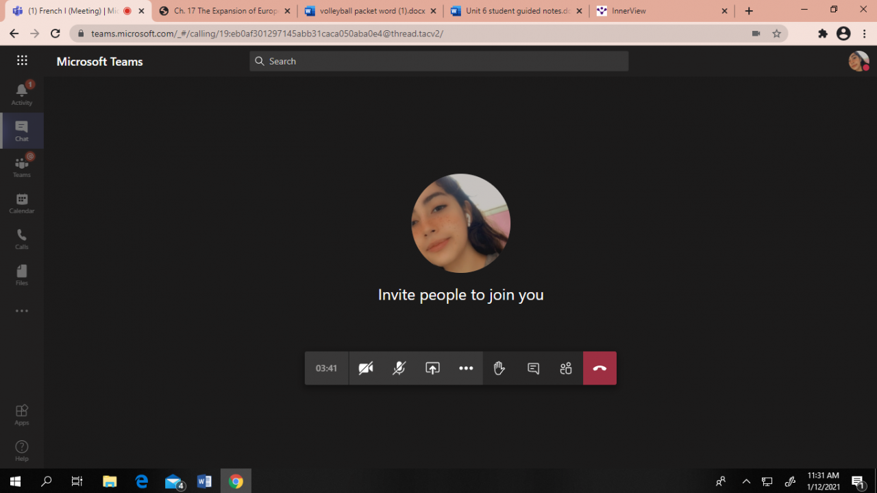The image size is (877, 493).
Task: Unmute the microphone in call controls
Action: tap(399, 368)
